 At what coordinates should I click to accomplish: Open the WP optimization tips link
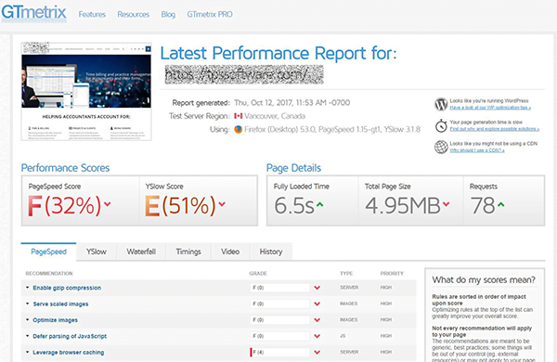[x=490, y=108]
